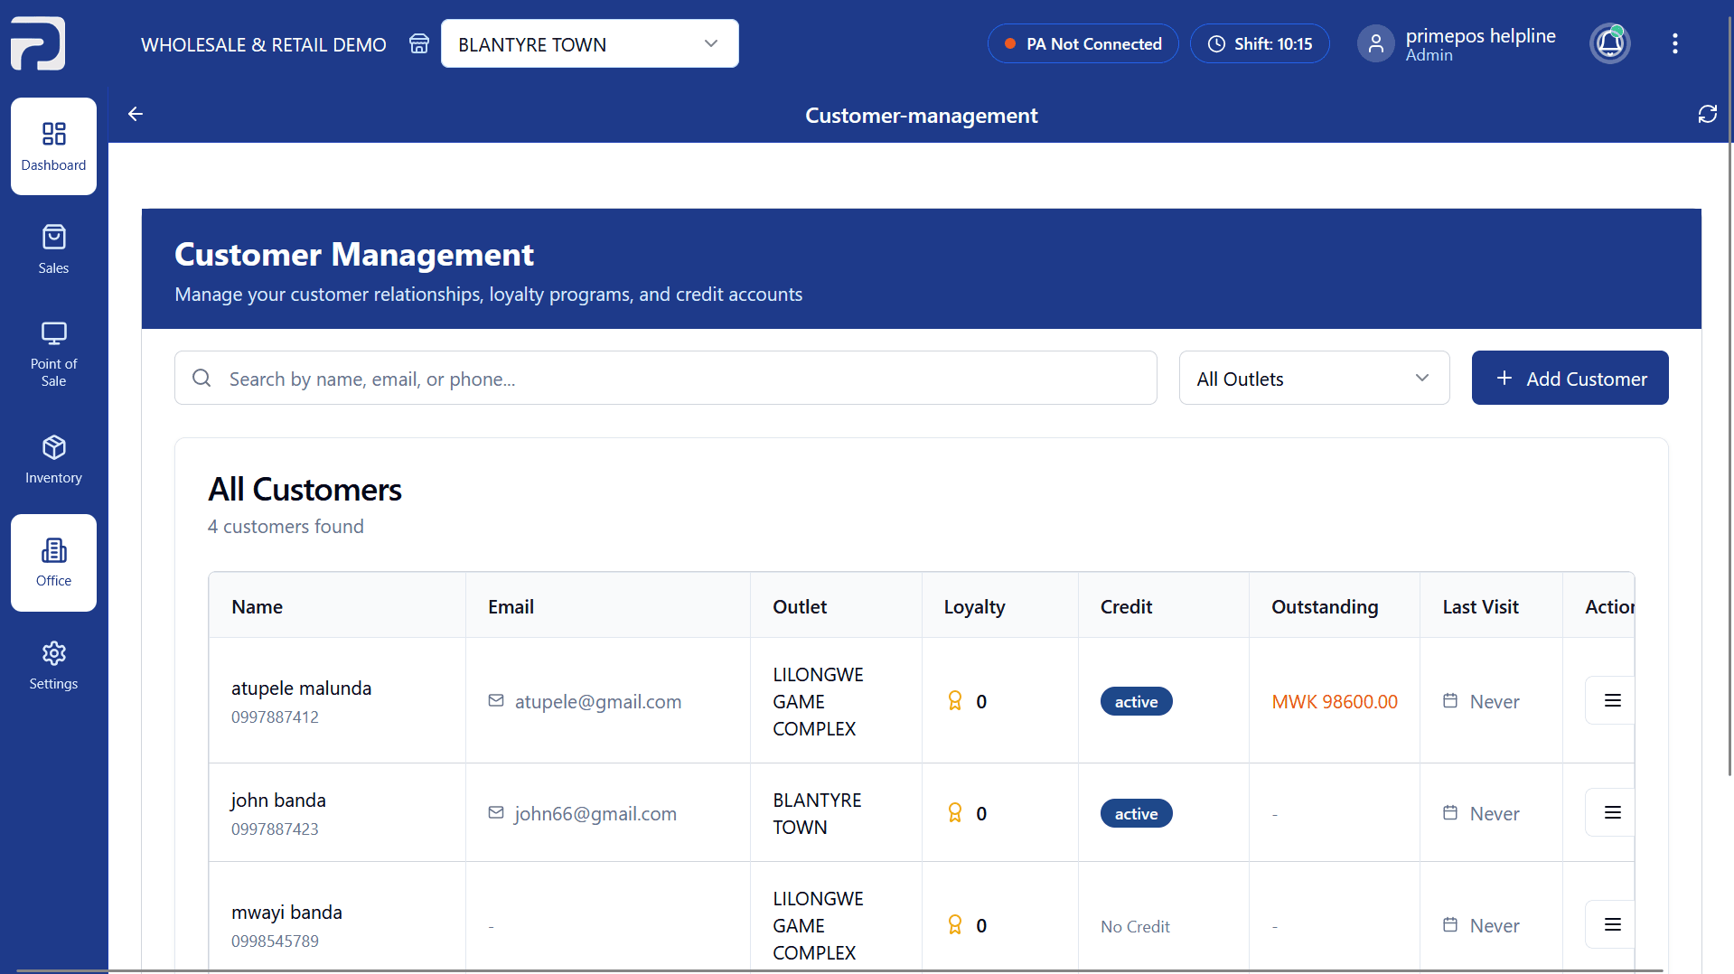
Task: Click the user avatar icon
Action: [1376, 43]
